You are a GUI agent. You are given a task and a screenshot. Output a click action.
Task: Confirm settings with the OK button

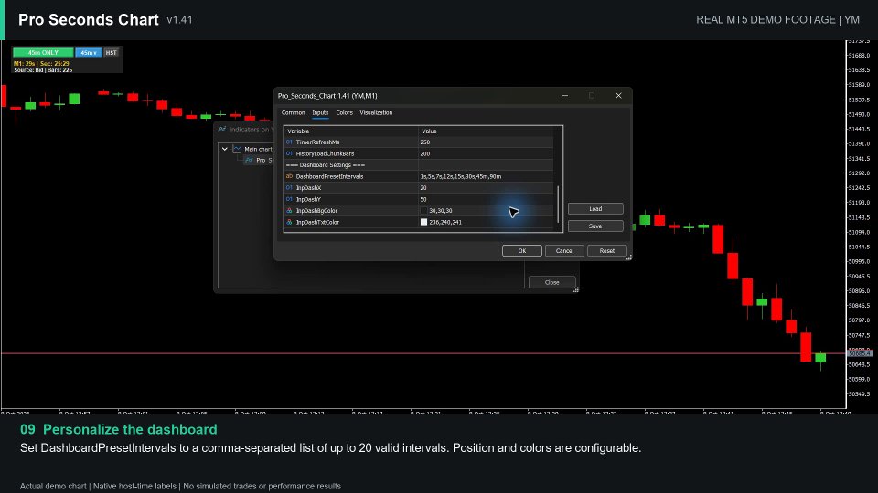click(522, 251)
